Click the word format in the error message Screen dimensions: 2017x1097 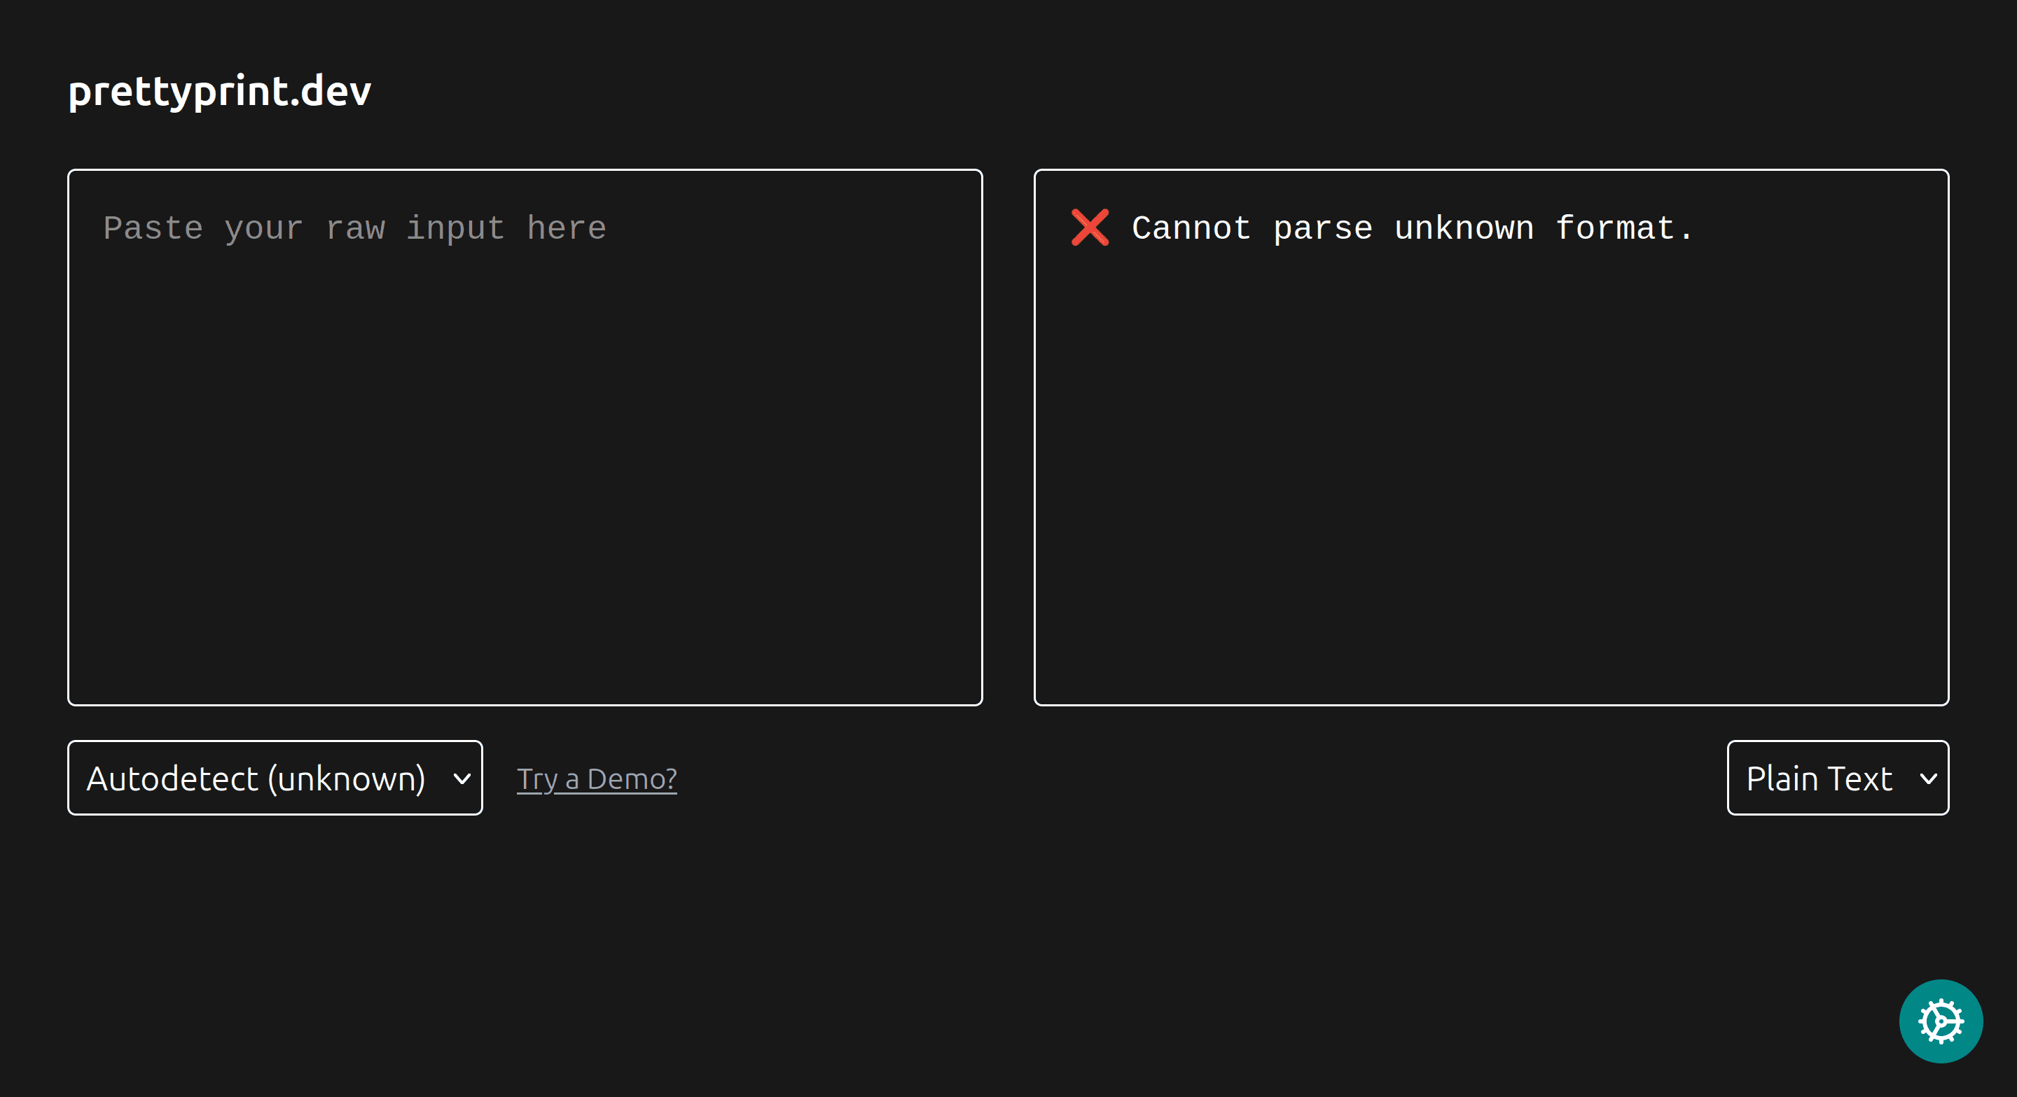pyautogui.click(x=1614, y=228)
